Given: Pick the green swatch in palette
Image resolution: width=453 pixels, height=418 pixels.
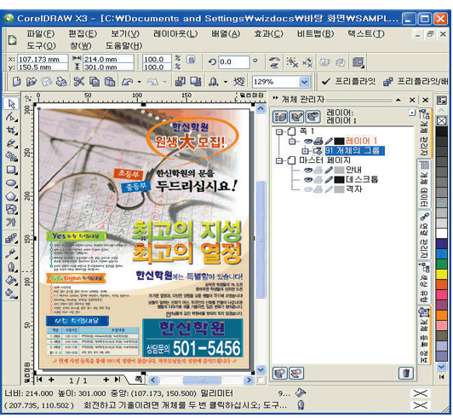Looking at the screenshot, I should pyautogui.click(x=441, y=264).
